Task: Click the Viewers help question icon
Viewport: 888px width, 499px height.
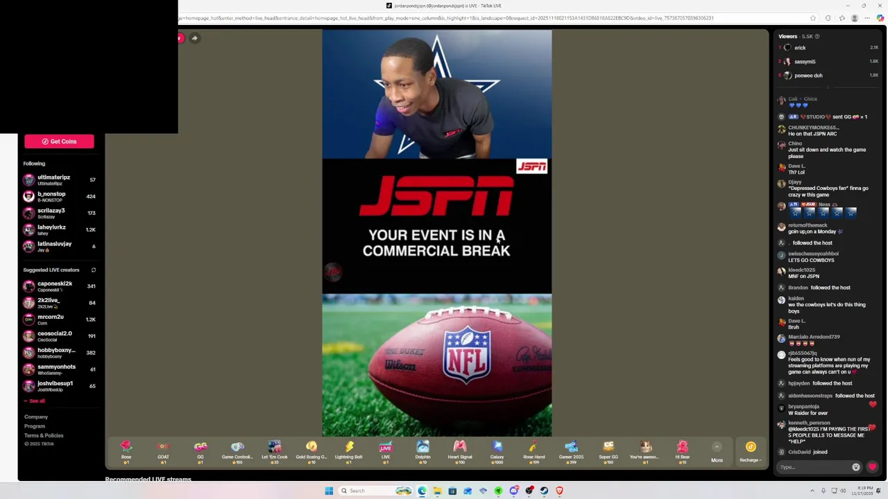Action: [x=817, y=36]
